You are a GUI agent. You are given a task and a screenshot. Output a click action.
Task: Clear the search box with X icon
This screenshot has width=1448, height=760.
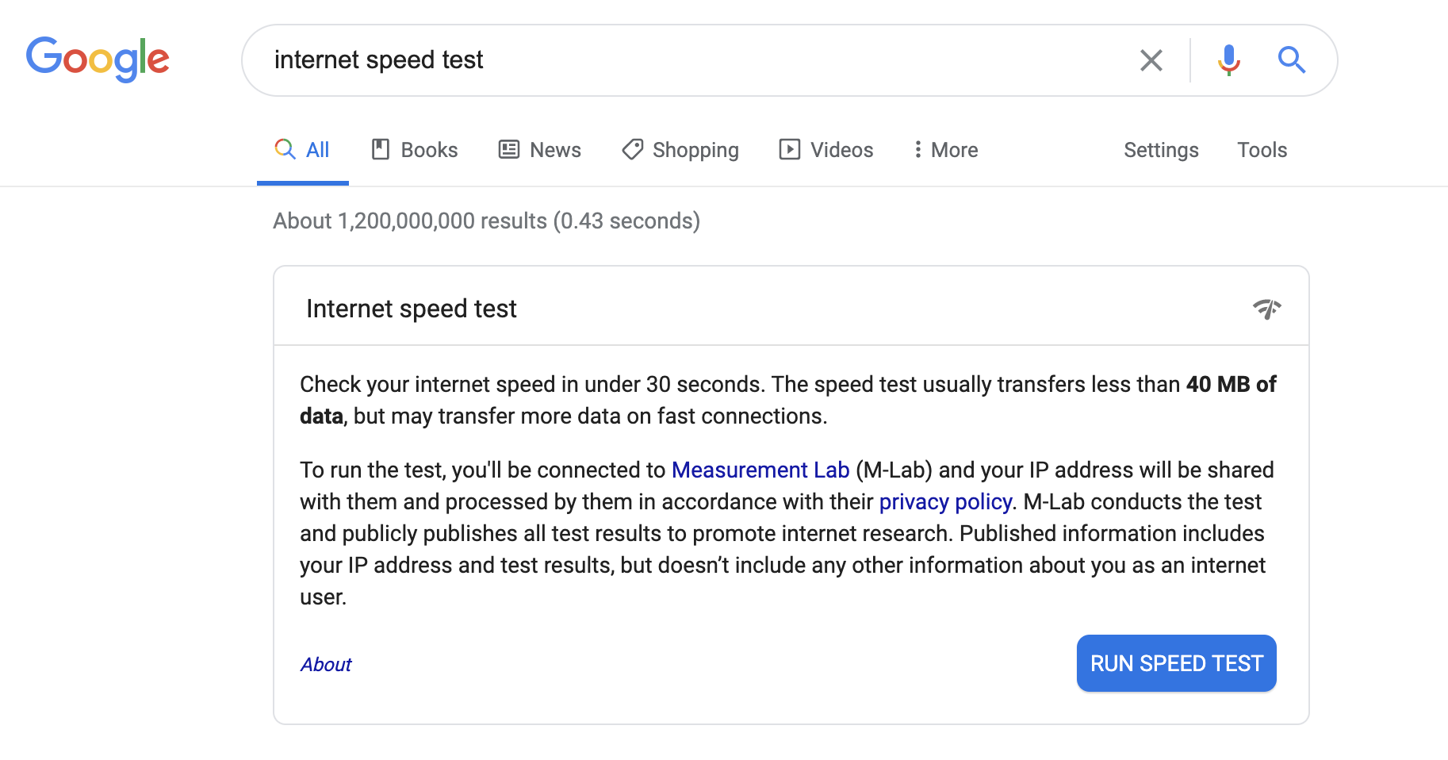[1151, 60]
